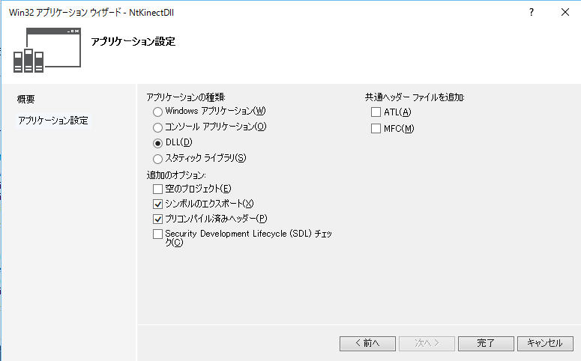
Task: Click the 次へ > button
Action: [x=427, y=344]
